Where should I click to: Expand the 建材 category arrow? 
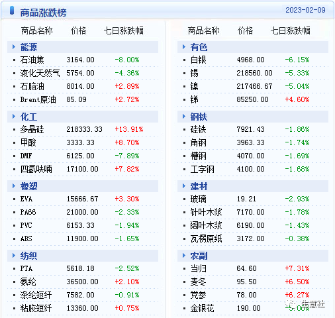[x=184, y=186]
